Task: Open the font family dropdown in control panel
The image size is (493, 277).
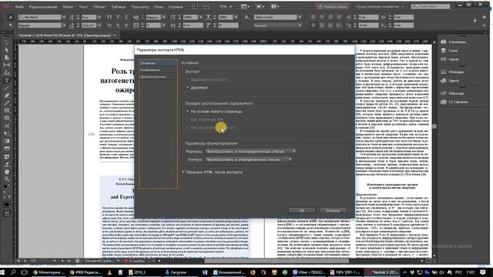Action: click(x=64, y=17)
